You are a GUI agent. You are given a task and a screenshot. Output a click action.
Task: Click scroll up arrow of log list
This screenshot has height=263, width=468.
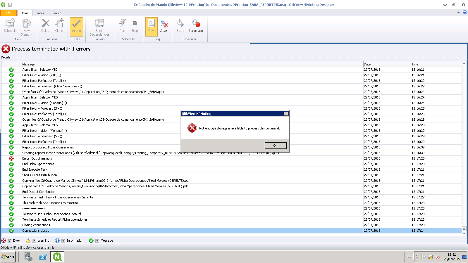464,64
